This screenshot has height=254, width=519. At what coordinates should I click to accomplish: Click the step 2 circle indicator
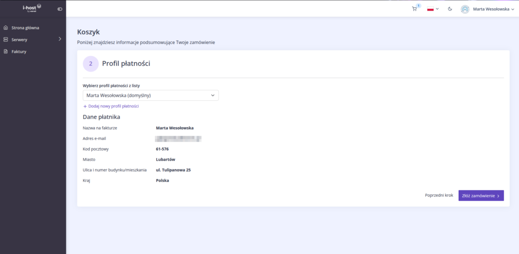point(91,64)
